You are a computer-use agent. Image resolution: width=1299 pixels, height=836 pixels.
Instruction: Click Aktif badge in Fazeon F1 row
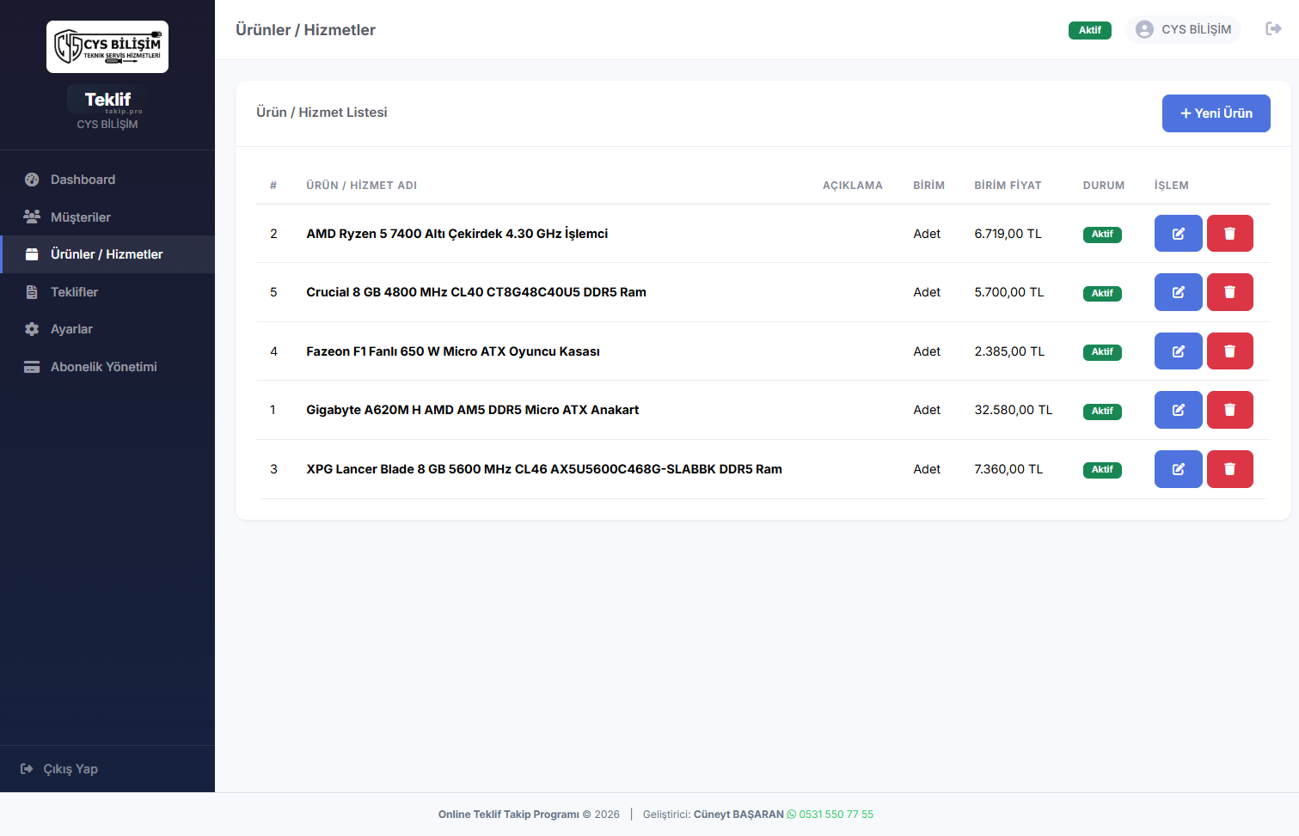point(1102,352)
